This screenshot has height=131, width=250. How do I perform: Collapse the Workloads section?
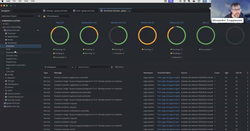[x=4, y=43]
